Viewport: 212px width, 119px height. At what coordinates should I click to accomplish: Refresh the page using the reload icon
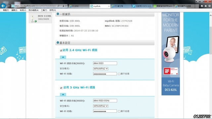coord(66,6)
